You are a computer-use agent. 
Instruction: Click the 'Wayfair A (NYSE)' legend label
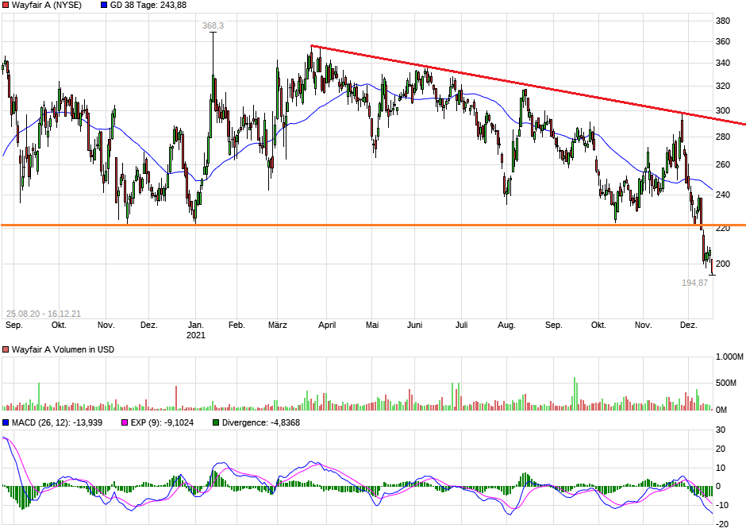47,6
